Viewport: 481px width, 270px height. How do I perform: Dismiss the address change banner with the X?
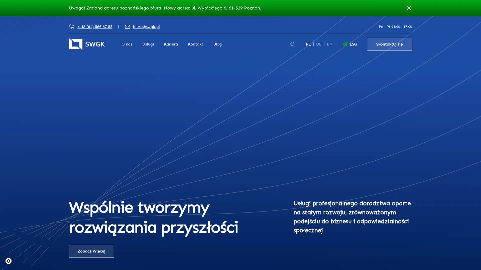(409, 8)
